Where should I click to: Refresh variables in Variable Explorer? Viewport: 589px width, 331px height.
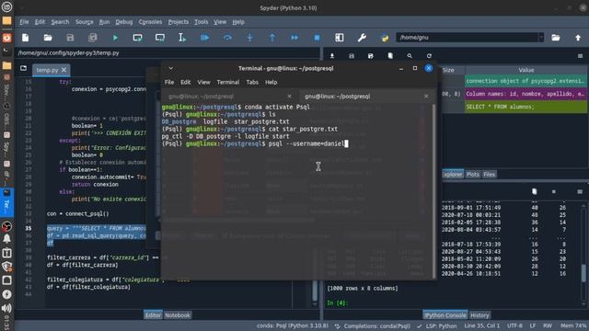click(429, 56)
